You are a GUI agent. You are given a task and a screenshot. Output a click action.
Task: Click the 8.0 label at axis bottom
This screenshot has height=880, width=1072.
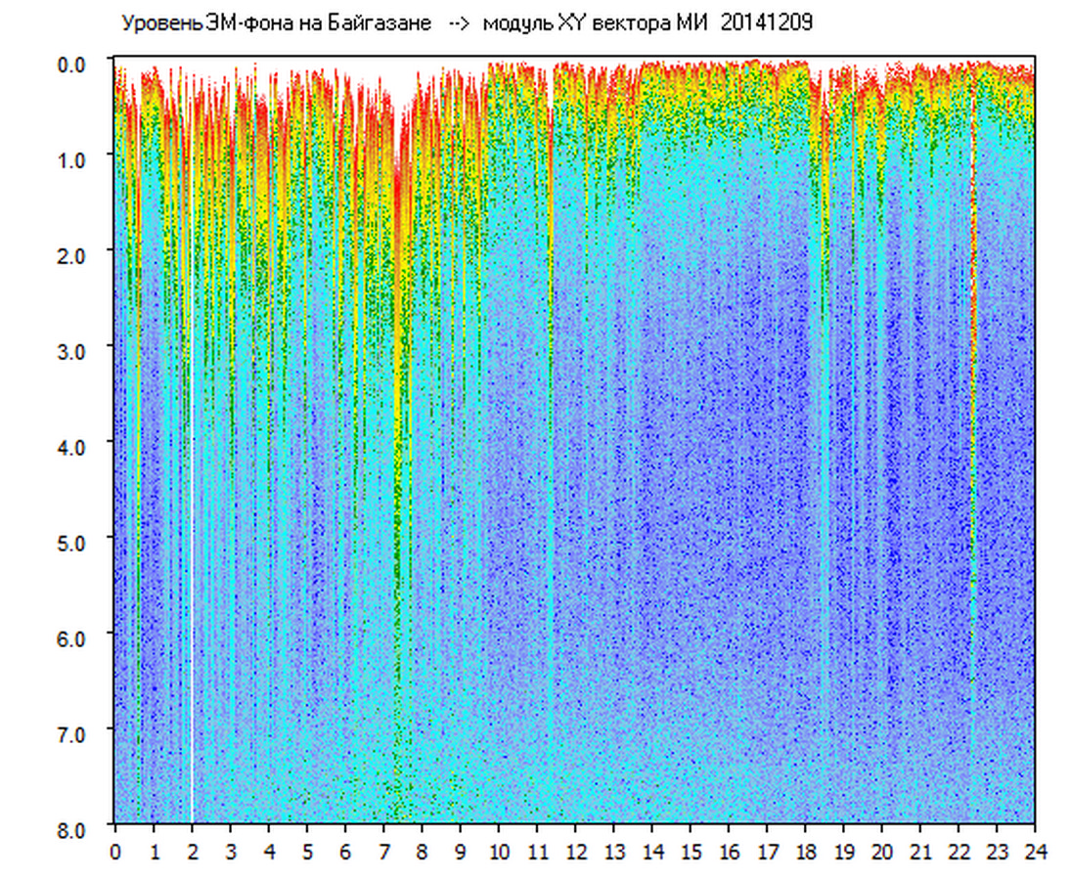pyautogui.click(x=73, y=827)
